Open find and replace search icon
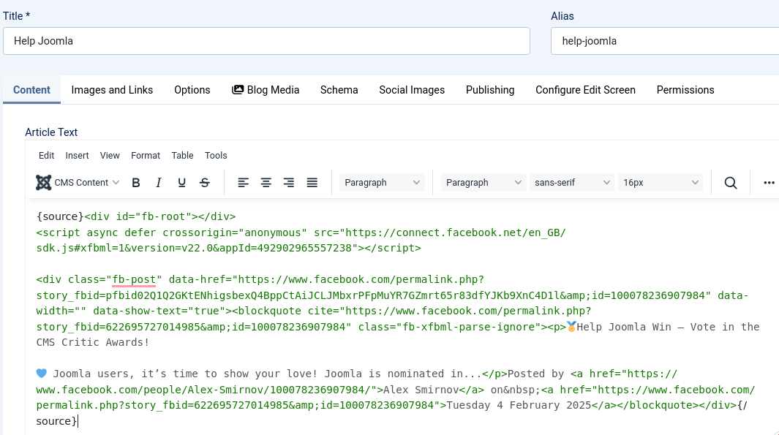 tap(730, 183)
